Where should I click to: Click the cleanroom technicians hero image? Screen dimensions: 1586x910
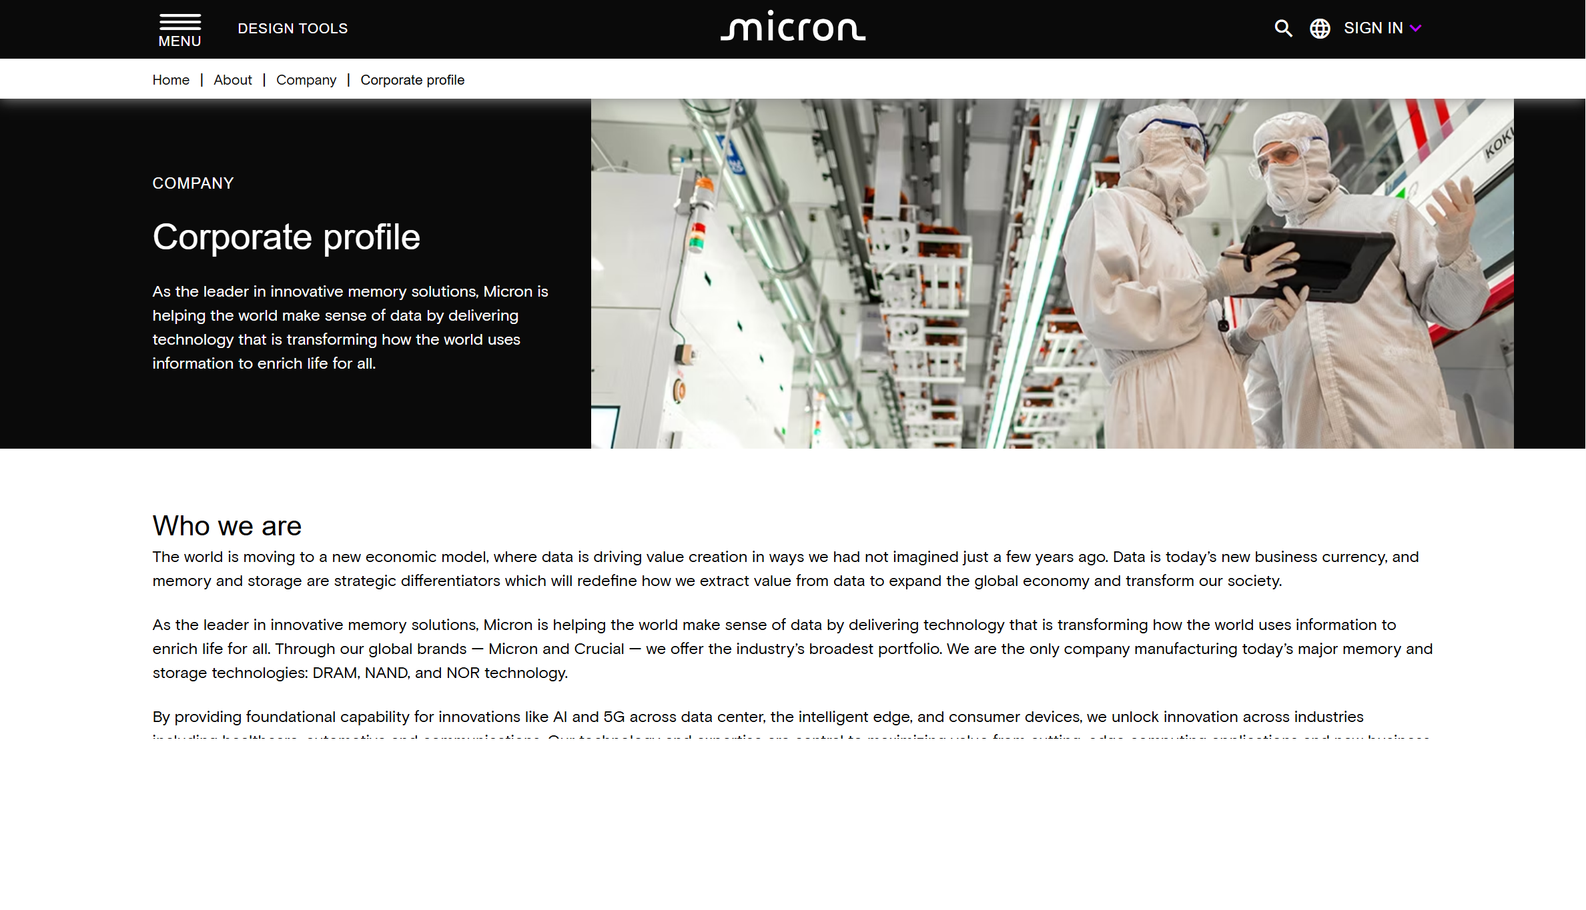1052,273
